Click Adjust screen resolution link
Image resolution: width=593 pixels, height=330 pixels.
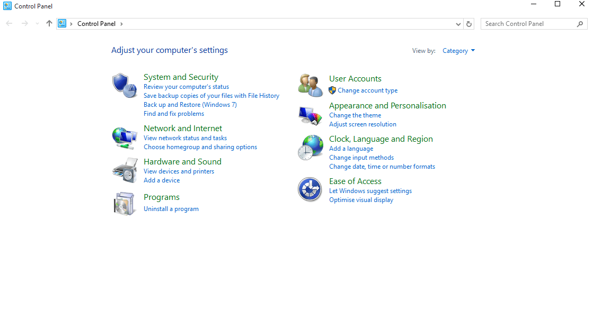(362, 124)
